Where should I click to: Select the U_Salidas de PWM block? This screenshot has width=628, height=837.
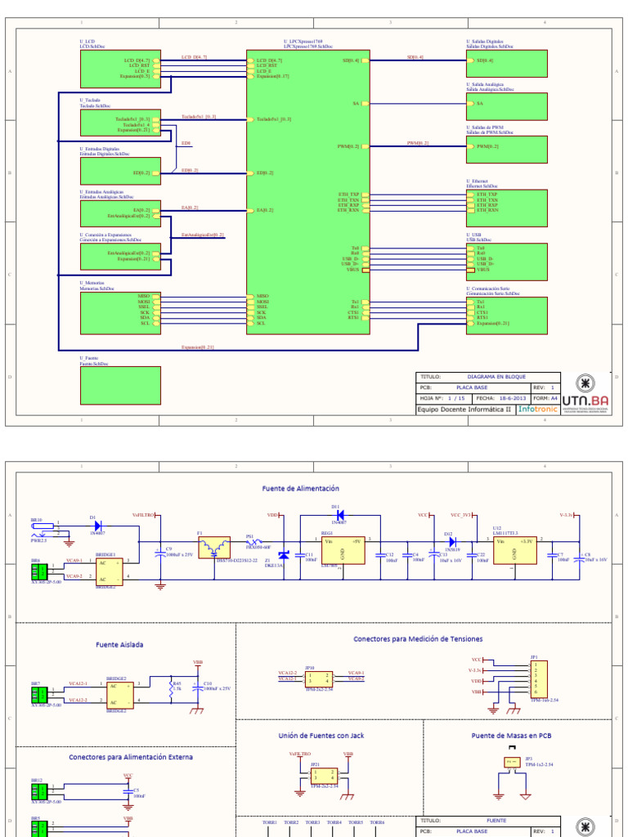pyautogui.click(x=507, y=150)
